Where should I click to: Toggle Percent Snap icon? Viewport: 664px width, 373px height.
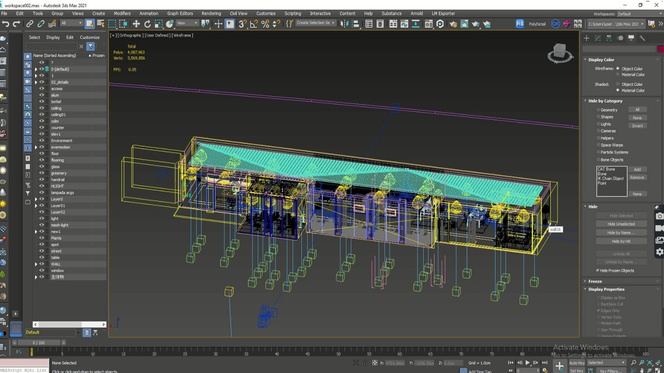[265, 24]
